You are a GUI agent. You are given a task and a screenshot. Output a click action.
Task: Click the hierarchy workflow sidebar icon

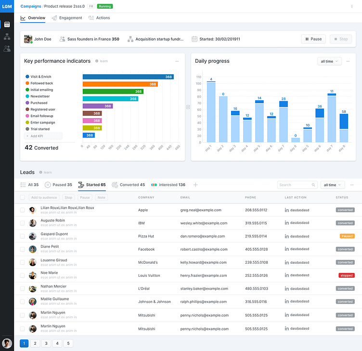tap(7, 37)
